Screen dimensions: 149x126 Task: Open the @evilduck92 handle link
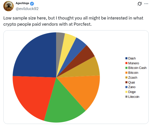[x=27, y=9]
